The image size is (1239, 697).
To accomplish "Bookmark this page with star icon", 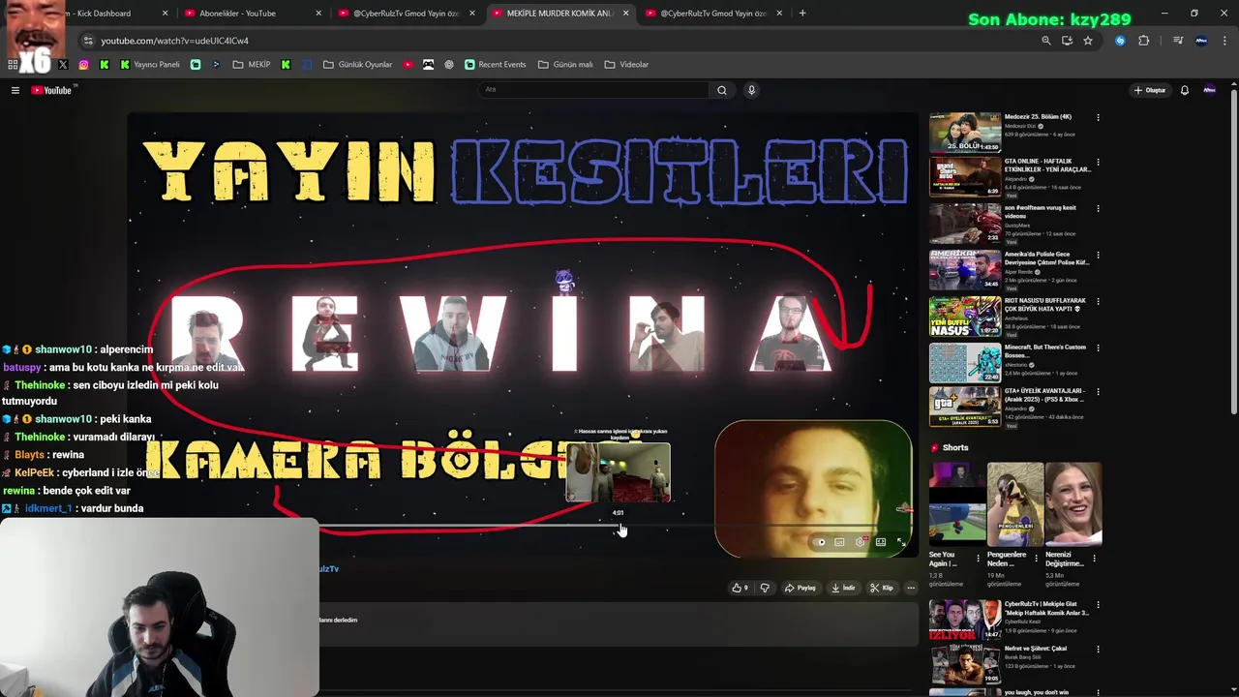I will 1088,41.
